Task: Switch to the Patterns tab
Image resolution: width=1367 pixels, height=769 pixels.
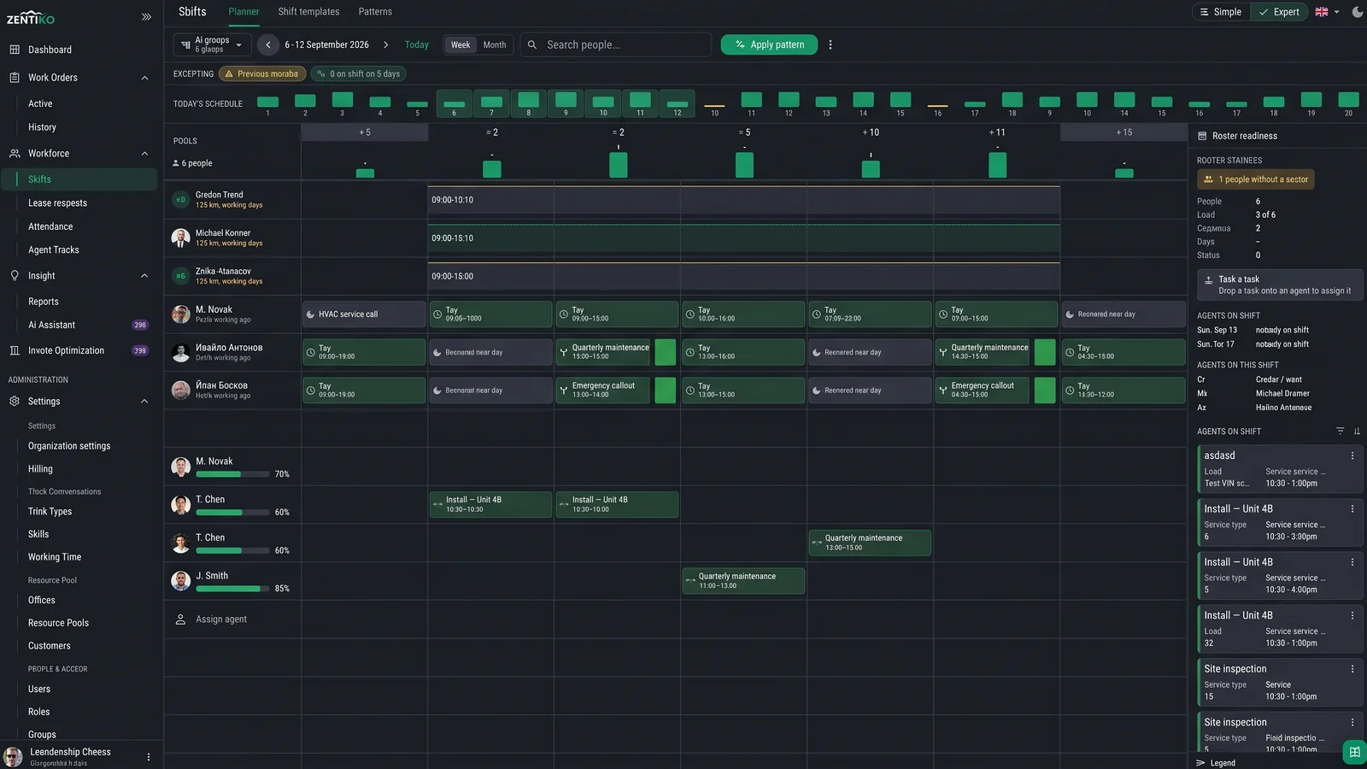Action: click(x=375, y=12)
